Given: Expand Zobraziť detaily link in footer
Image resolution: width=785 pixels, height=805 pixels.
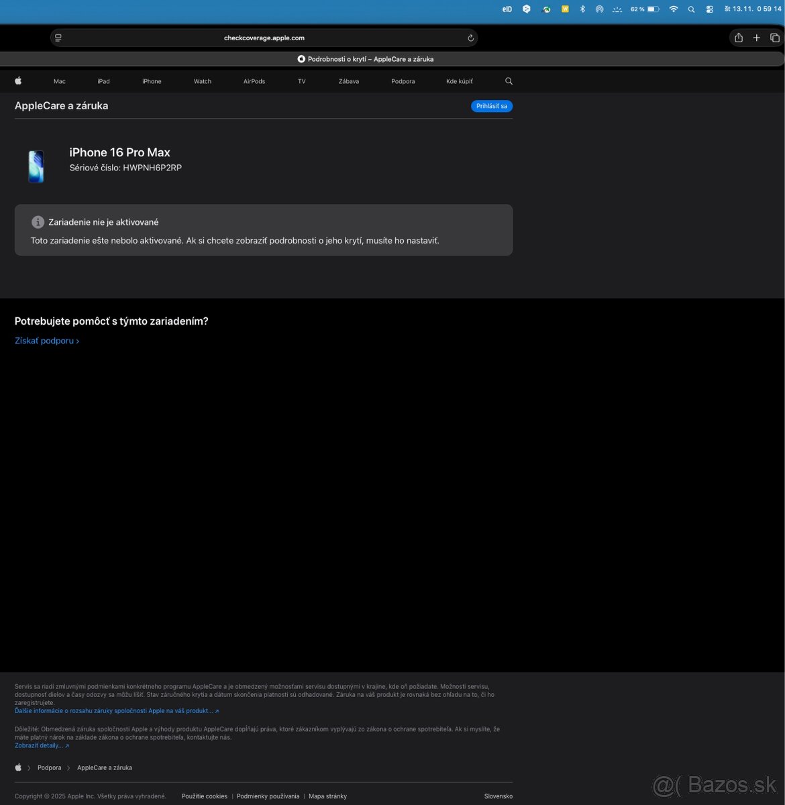Looking at the screenshot, I should pos(42,745).
